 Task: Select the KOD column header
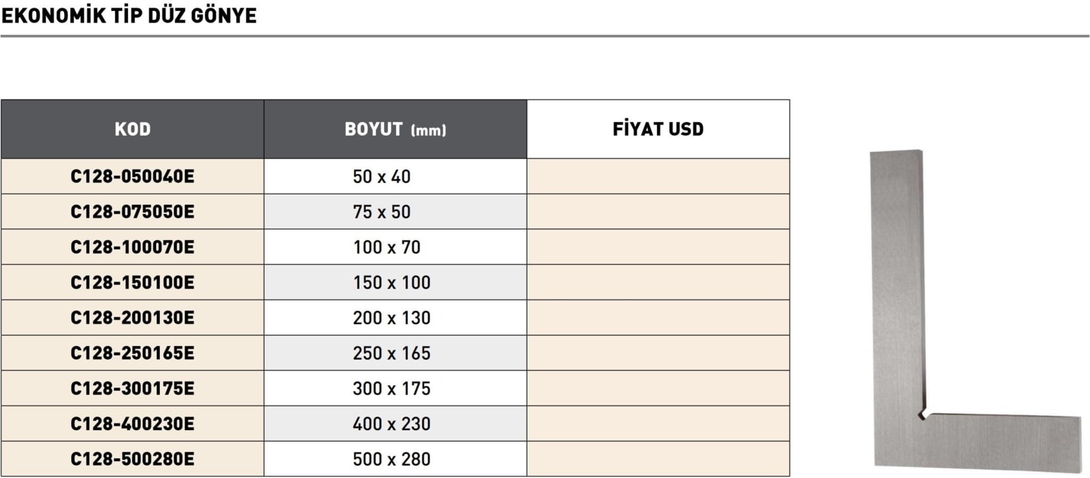[x=132, y=130]
